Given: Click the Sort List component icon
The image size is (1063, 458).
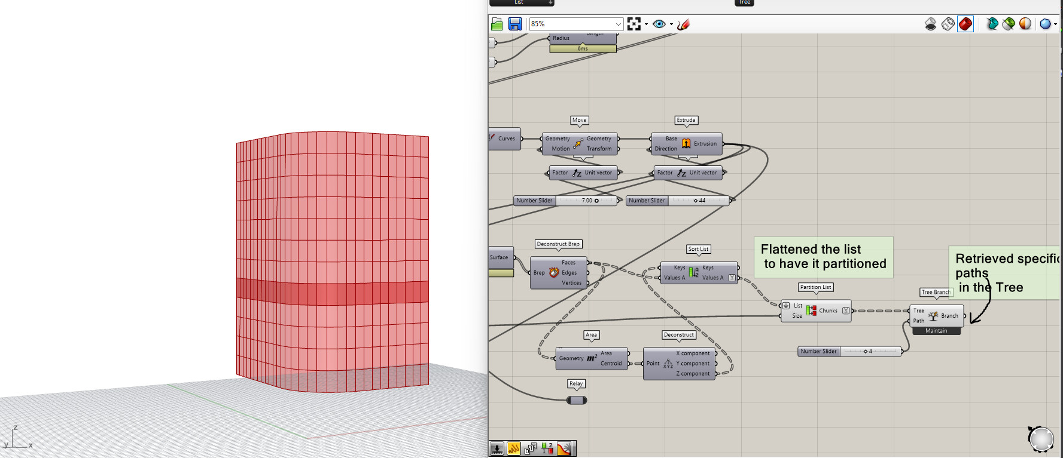Looking at the screenshot, I should click(x=694, y=273).
